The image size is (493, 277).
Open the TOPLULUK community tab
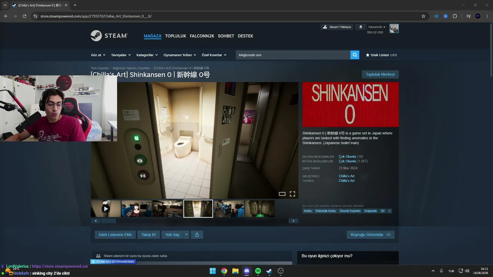point(176,36)
